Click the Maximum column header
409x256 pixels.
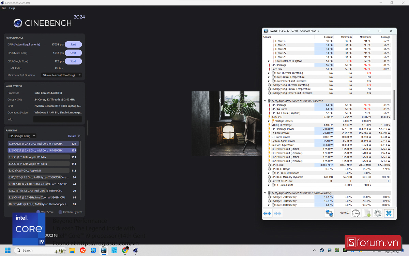365,37
